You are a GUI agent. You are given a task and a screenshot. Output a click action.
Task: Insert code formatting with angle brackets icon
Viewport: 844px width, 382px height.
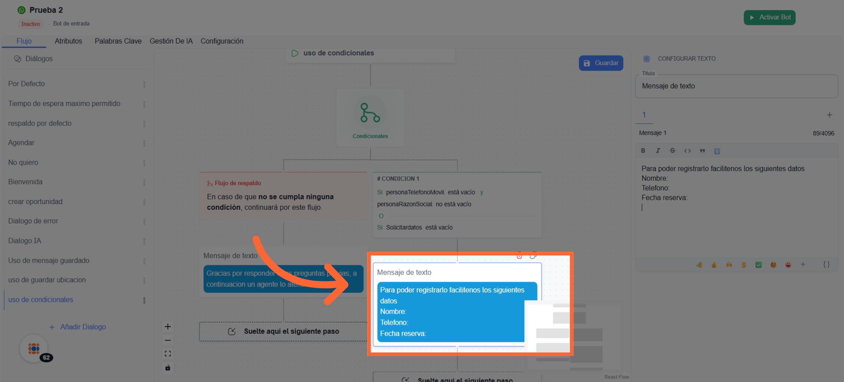pos(687,151)
